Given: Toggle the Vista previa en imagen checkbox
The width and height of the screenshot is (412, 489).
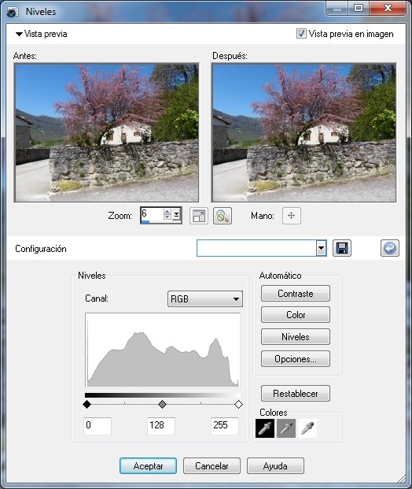Looking at the screenshot, I should coord(301,33).
